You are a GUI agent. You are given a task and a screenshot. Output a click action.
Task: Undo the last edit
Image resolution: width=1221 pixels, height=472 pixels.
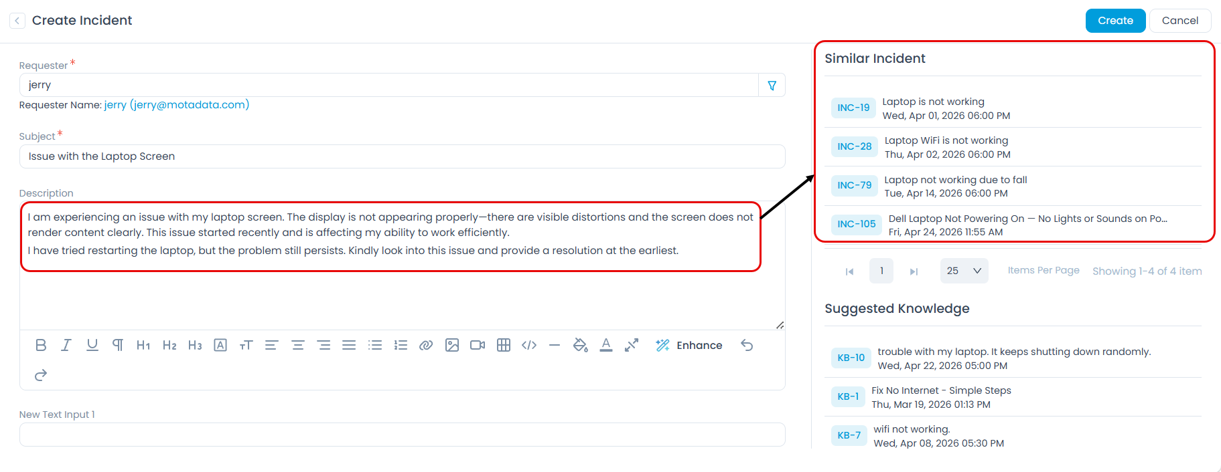tap(747, 345)
